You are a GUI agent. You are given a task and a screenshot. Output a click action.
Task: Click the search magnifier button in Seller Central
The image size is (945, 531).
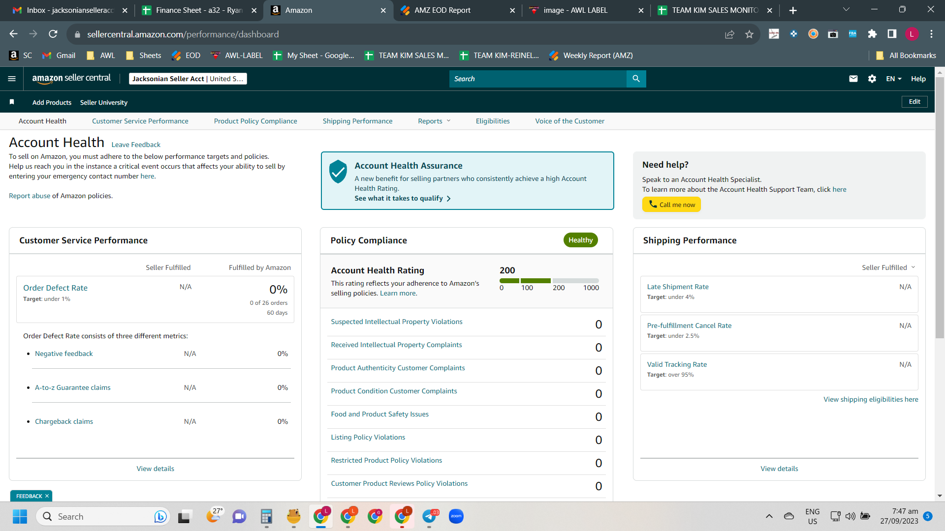tap(636, 79)
